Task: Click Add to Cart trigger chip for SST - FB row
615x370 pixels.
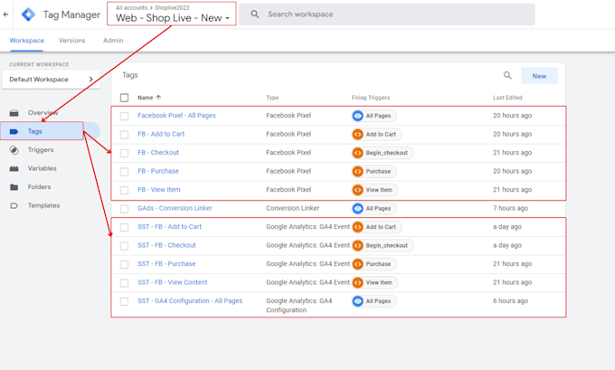Action: [376, 227]
